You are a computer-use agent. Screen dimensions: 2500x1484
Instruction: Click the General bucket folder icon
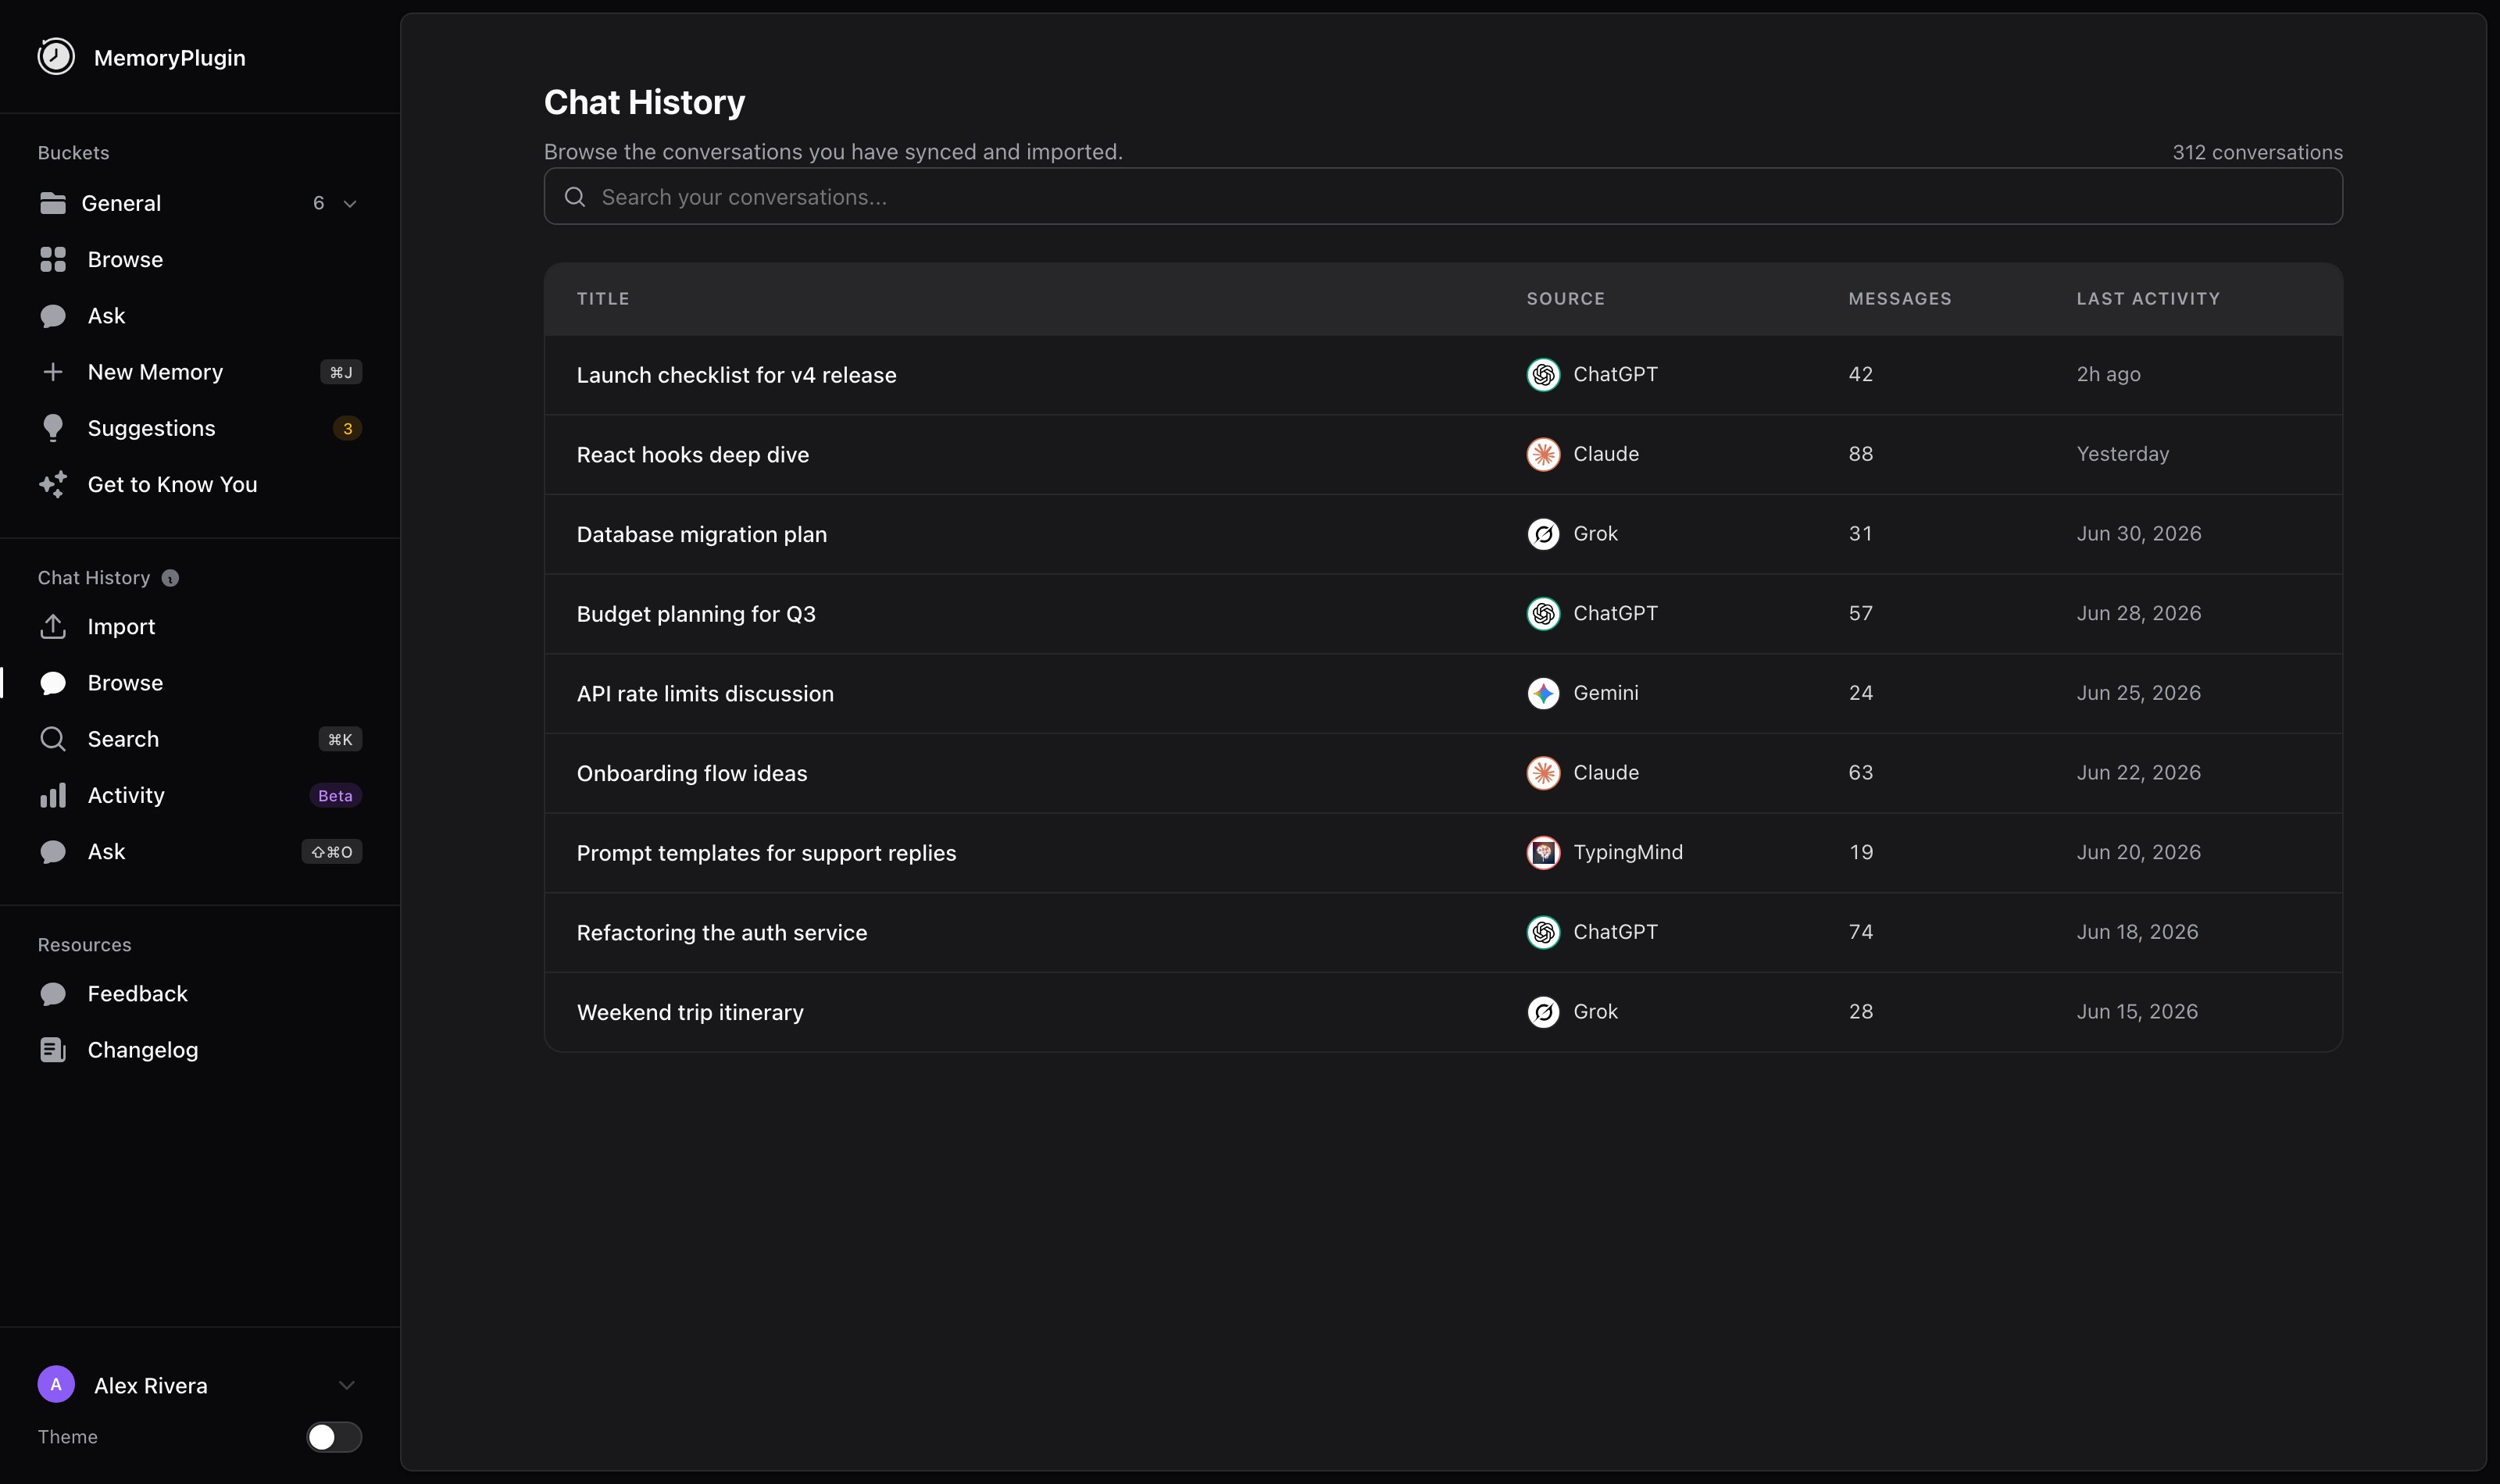pyautogui.click(x=53, y=203)
